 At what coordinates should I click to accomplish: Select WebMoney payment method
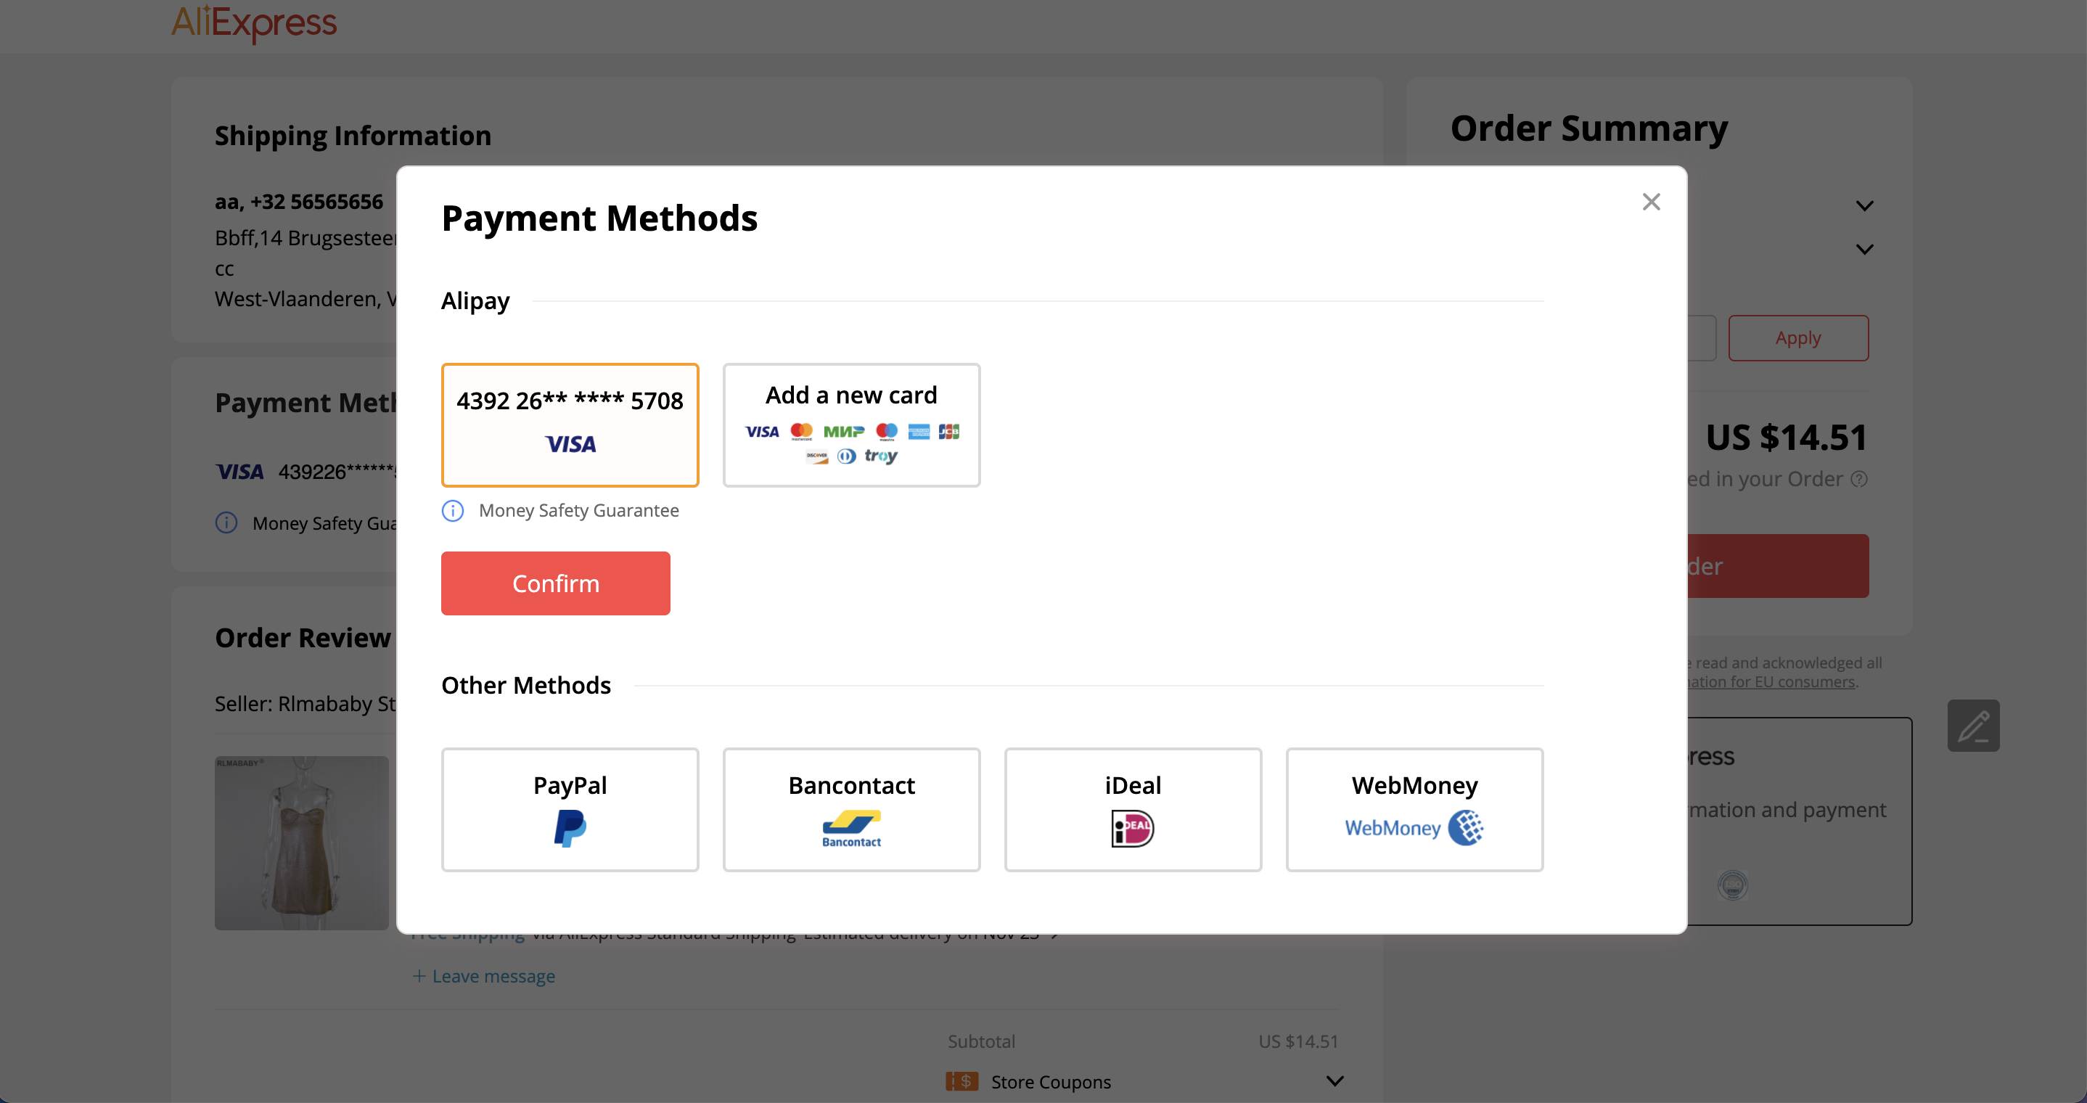pyautogui.click(x=1414, y=809)
